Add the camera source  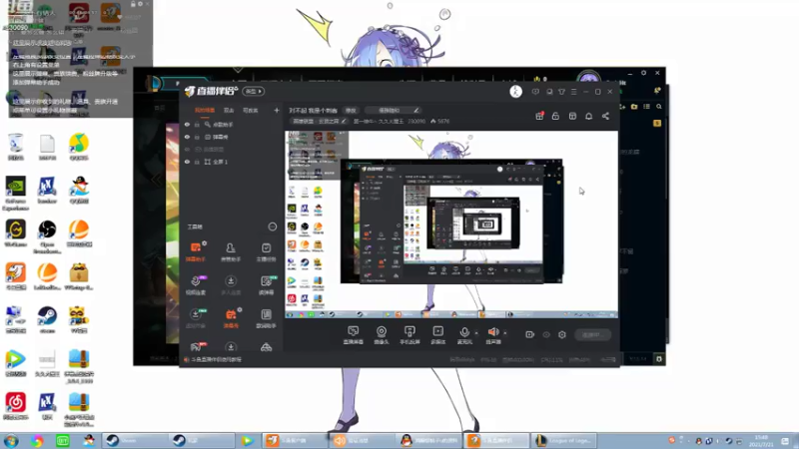(x=382, y=335)
